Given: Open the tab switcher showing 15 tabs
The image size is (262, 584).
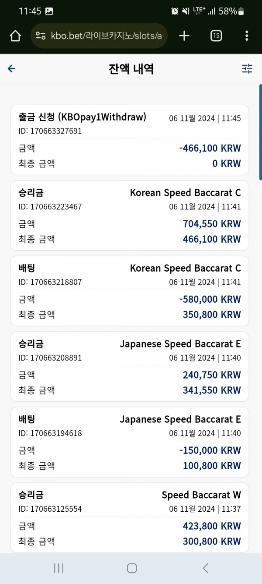Looking at the screenshot, I should coord(216,36).
